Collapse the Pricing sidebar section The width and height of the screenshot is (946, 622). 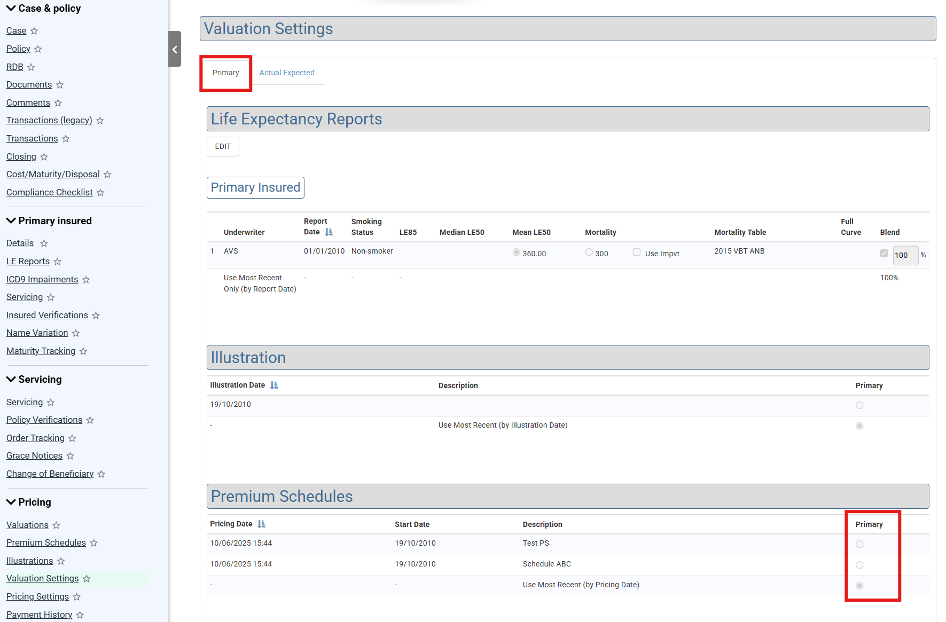coord(11,502)
